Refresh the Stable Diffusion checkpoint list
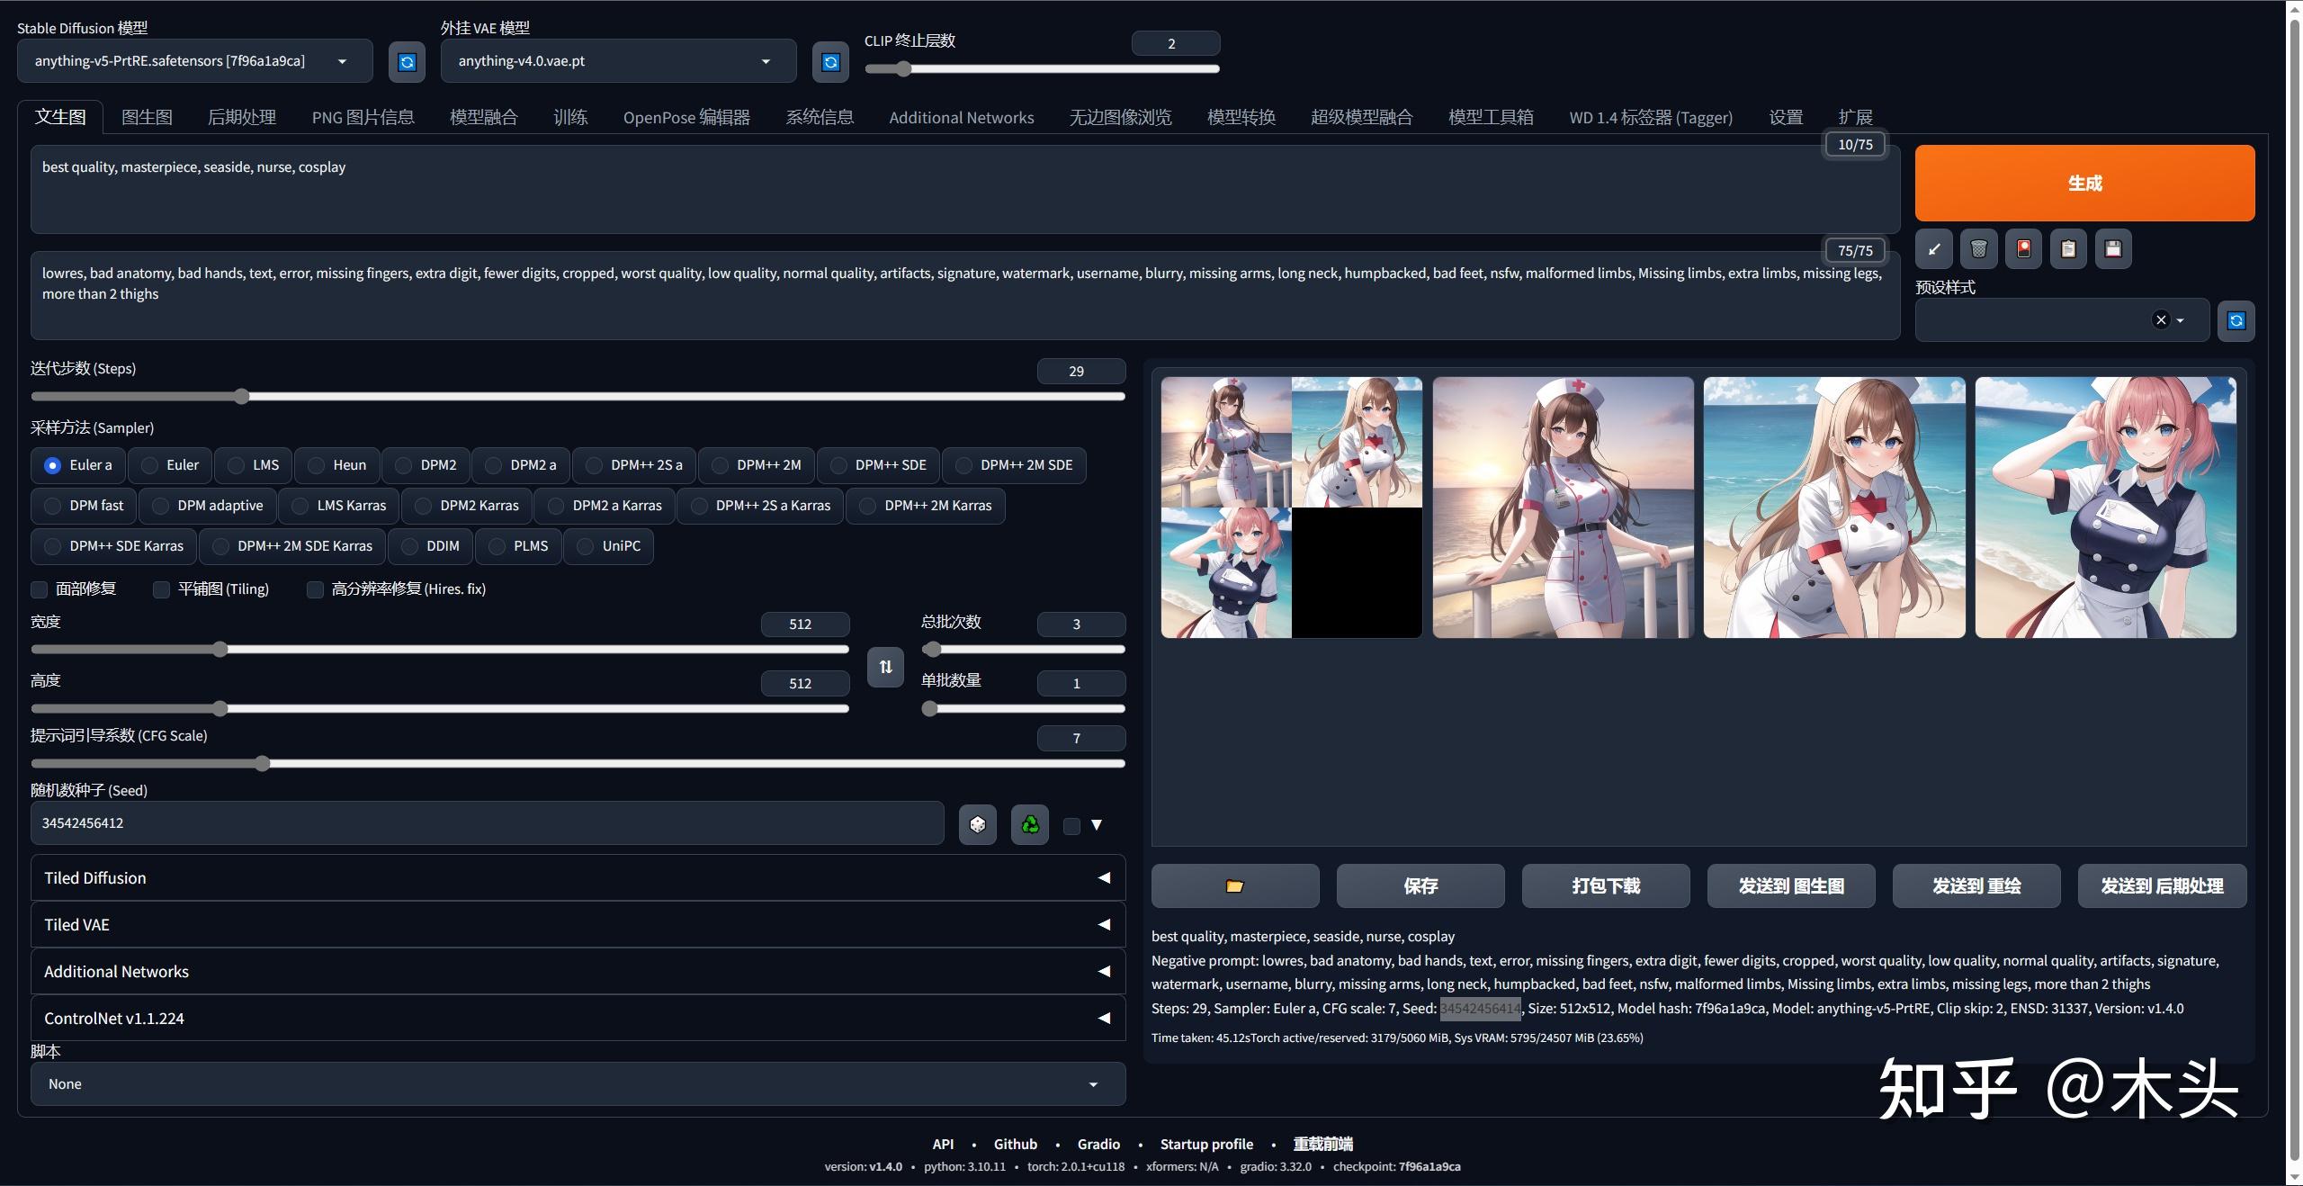Image resolution: width=2303 pixels, height=1186 pixels. tap(407, 61)
